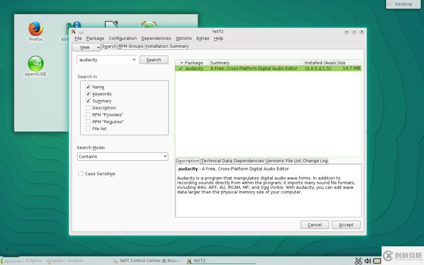Click the Cancel button

(x=315, y=225)
